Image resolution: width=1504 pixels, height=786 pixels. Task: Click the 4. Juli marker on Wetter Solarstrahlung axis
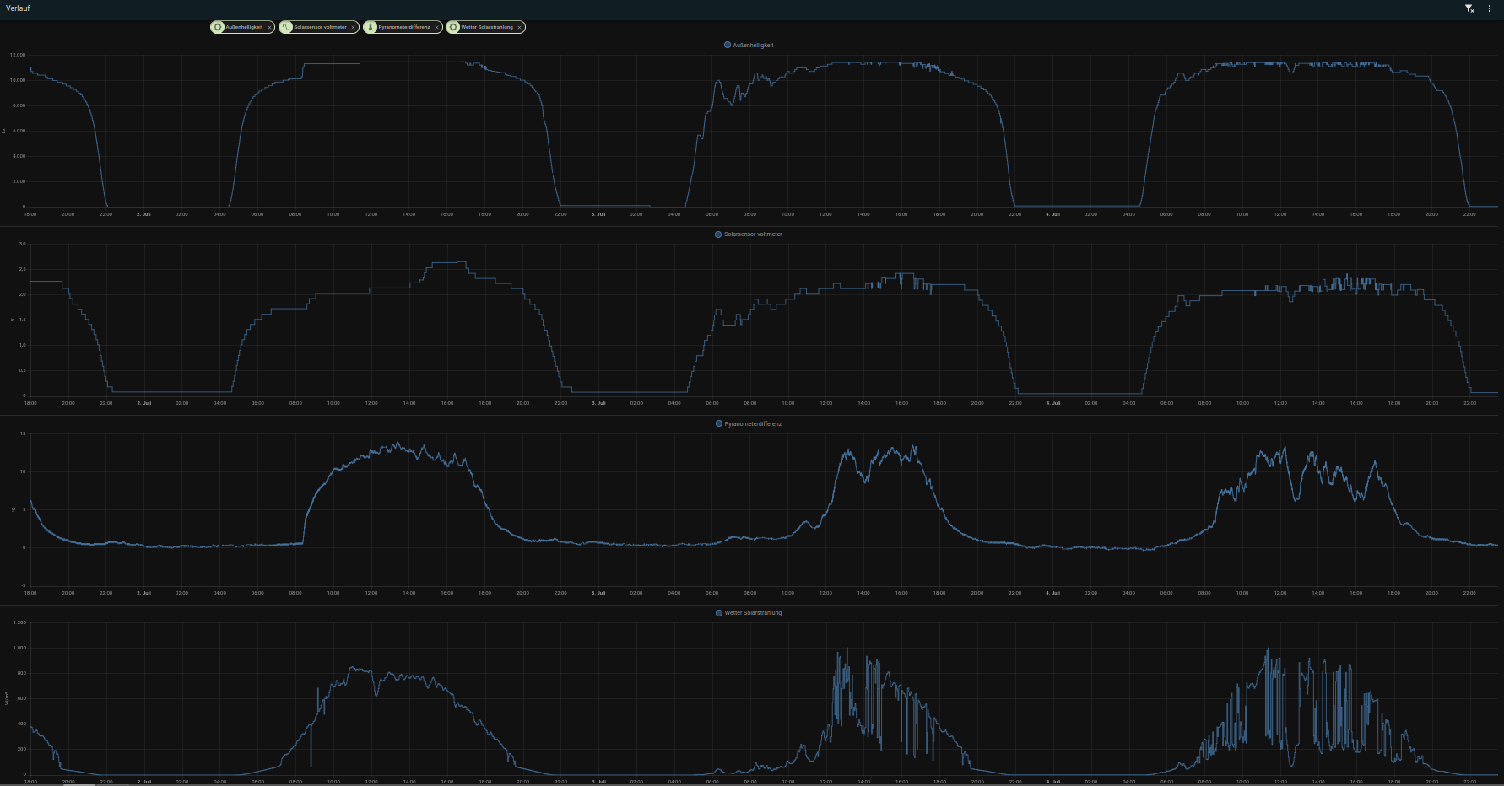pyautogui.click(x=1053, y=782)
